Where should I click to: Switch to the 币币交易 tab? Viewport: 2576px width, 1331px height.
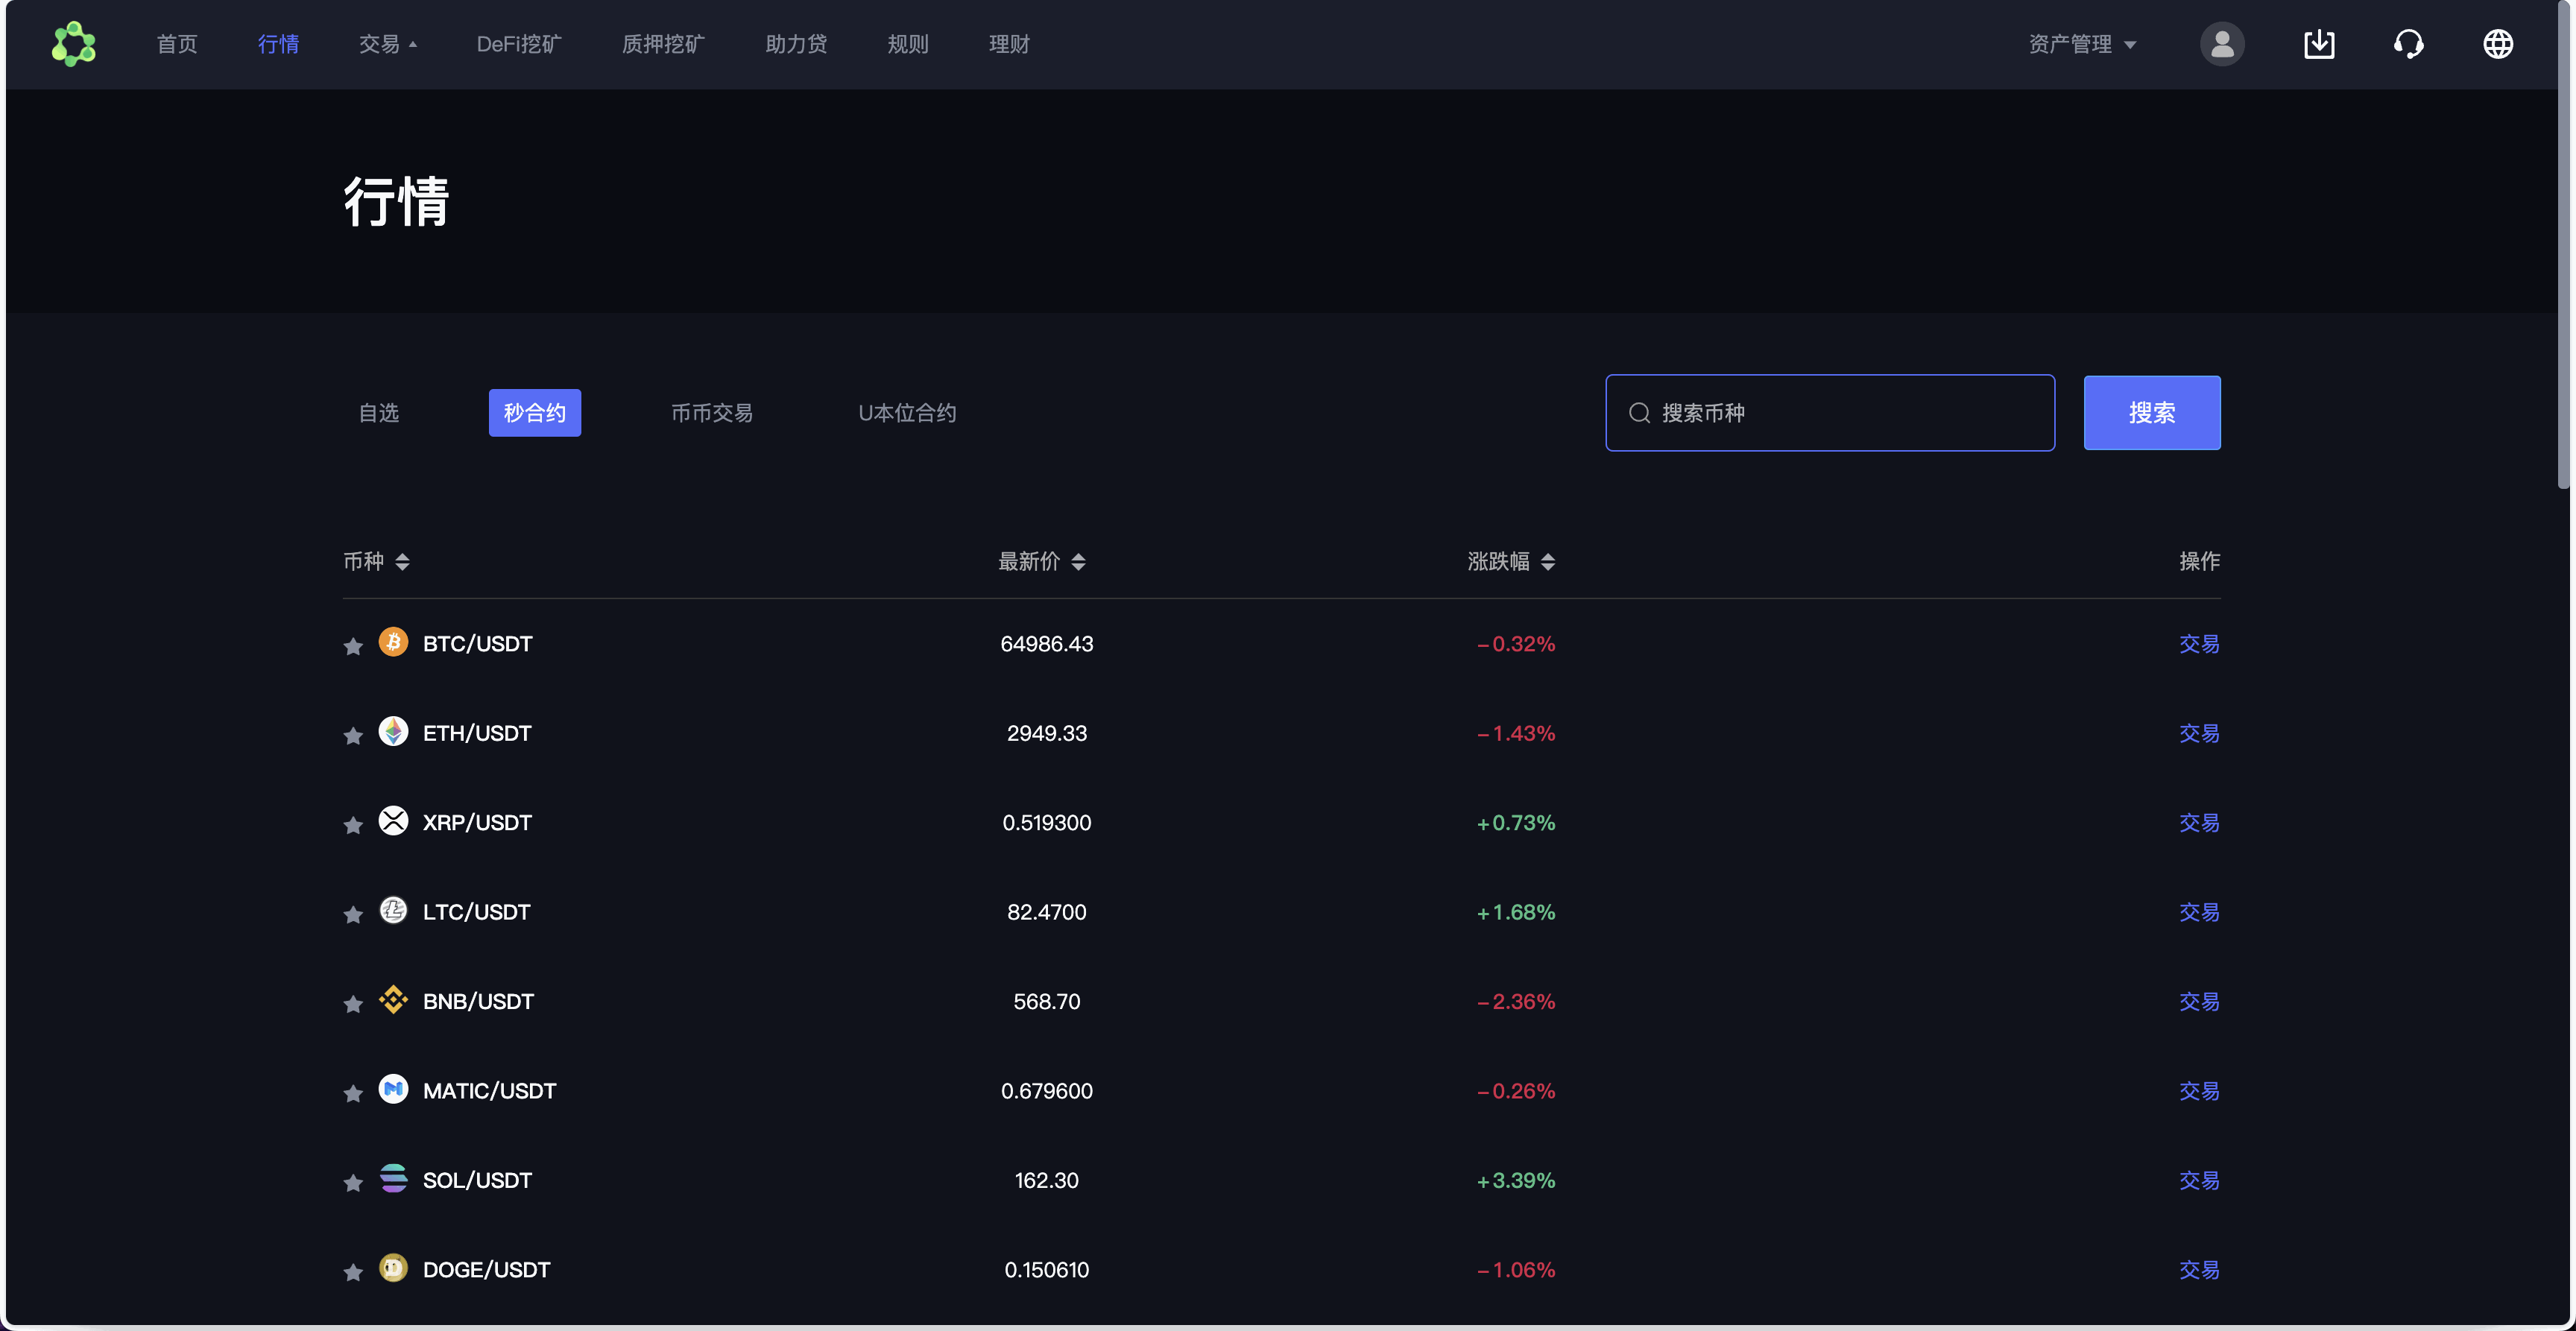[x=712, y=412]
